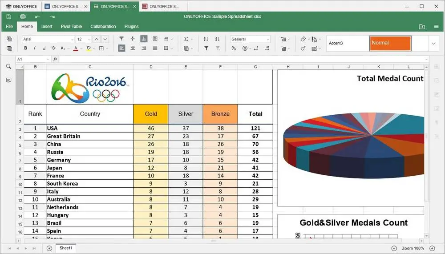Open the File menu
The width and height of the screenshot is (445, 254).
[x=9, y=26]
